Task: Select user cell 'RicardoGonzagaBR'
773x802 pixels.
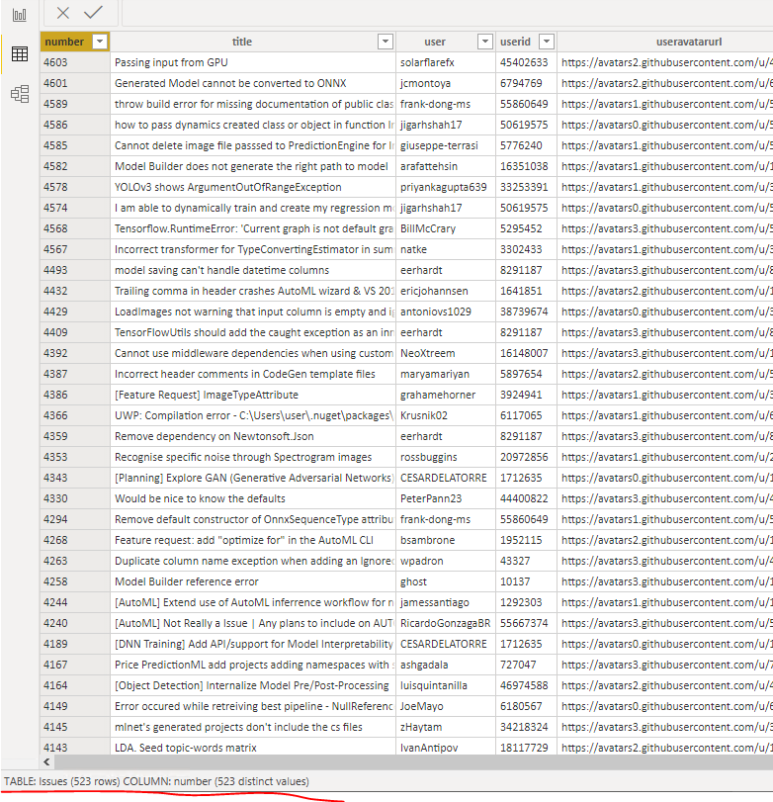Action: pyautogui.click(x=445, y=623)
